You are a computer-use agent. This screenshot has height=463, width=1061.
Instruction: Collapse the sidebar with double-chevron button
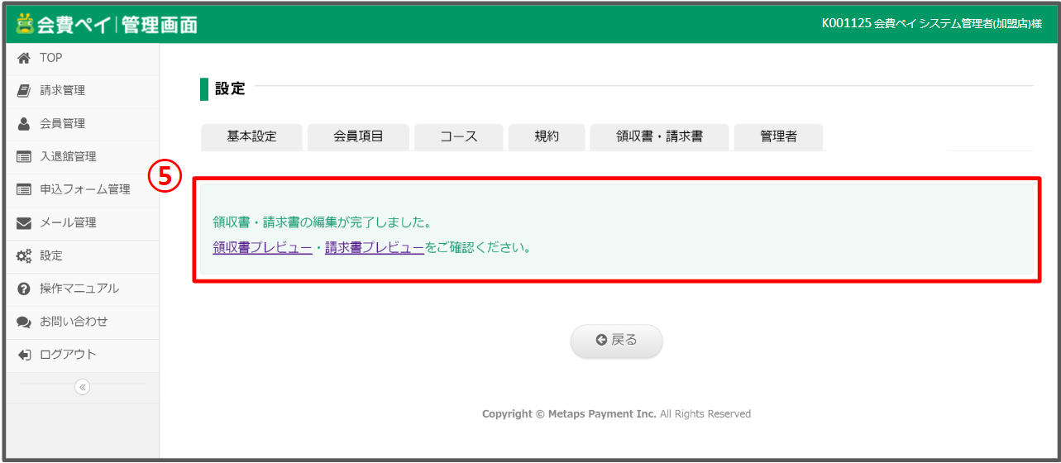(82, 386)
